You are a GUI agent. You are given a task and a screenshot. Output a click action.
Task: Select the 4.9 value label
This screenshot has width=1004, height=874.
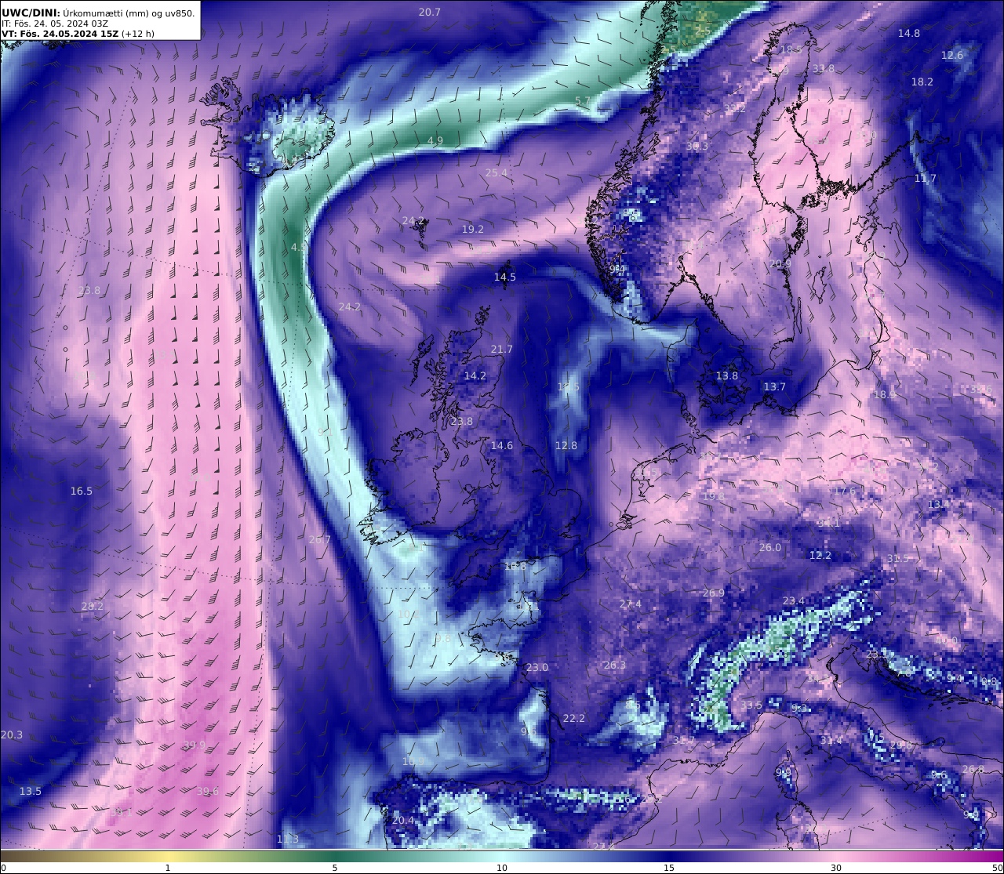(x=435, y=140)
